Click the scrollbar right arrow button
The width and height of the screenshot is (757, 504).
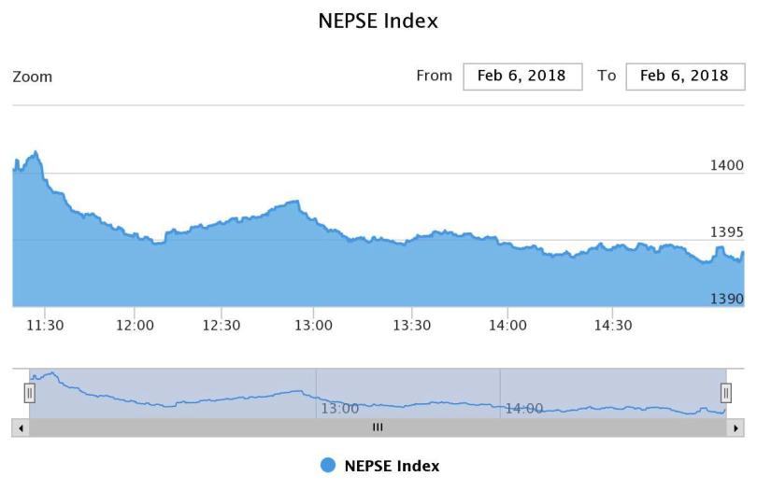point(736,427)
